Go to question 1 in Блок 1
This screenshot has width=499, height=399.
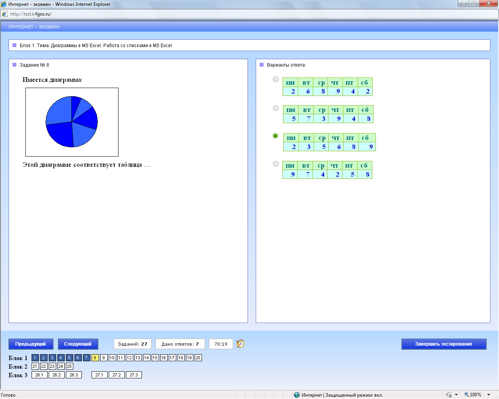35,358
